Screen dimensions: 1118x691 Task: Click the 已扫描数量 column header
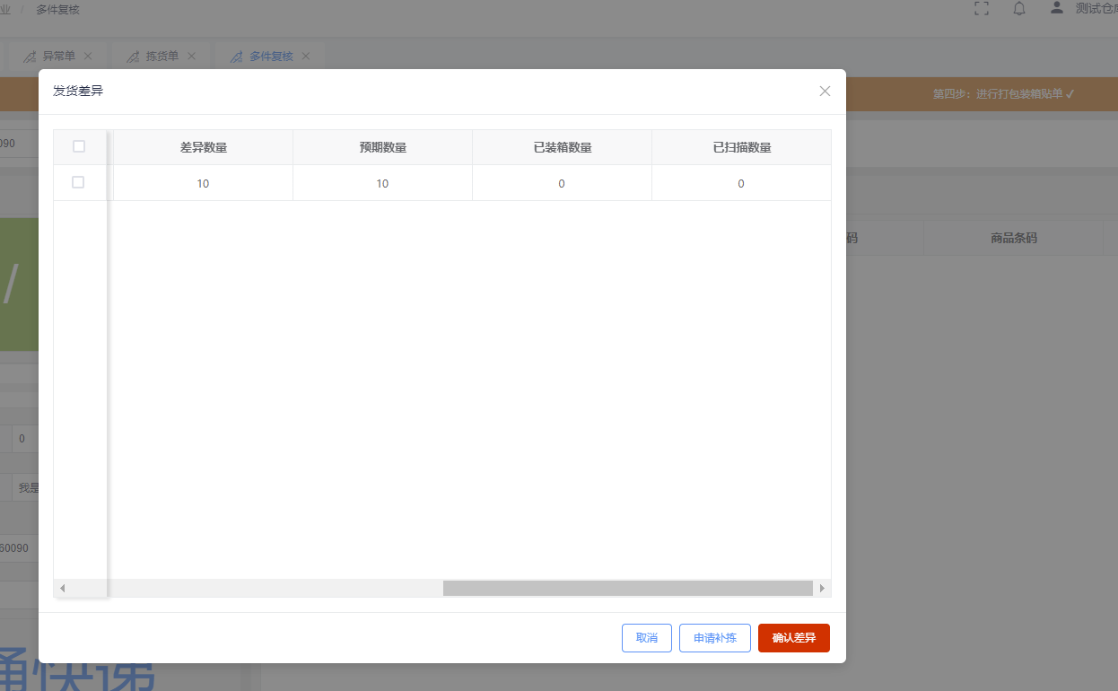(742, 147)
